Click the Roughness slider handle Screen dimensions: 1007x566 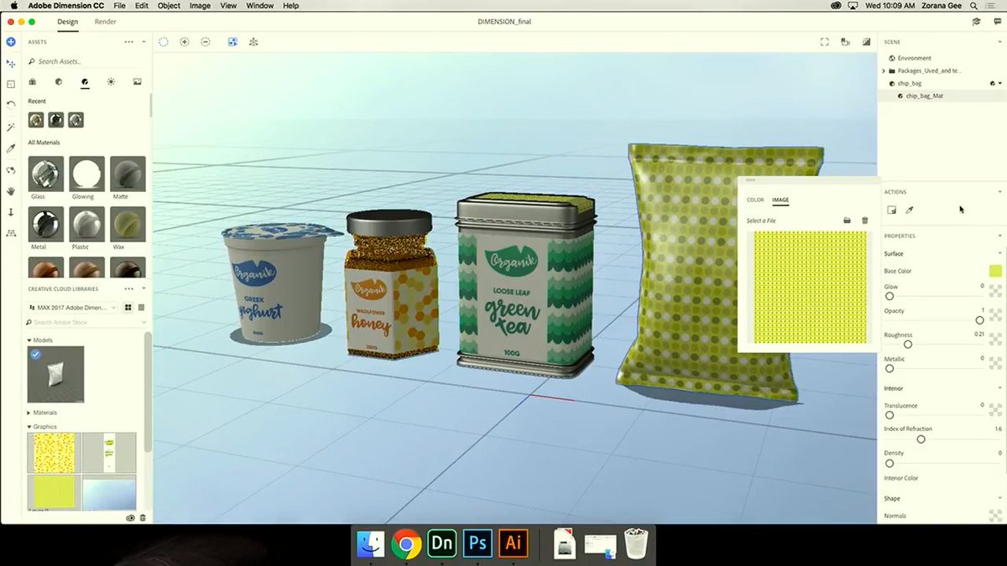click(x=908, y=344)
